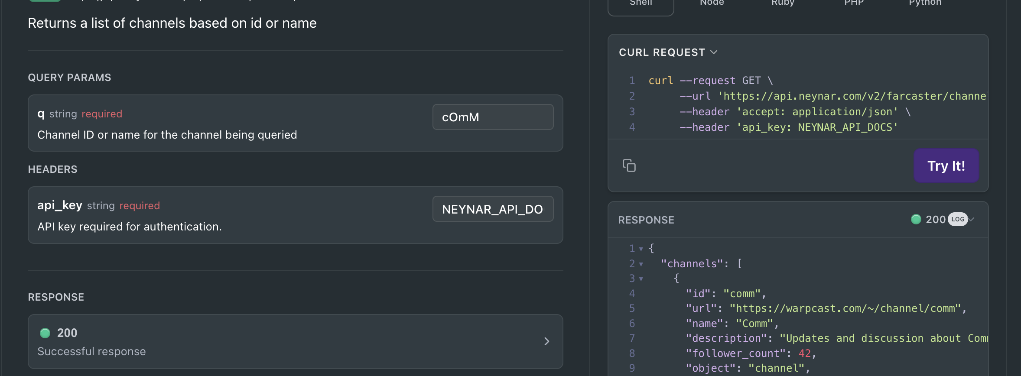Open the CURL REQUEST dropdown chevron

pos(714,52)
